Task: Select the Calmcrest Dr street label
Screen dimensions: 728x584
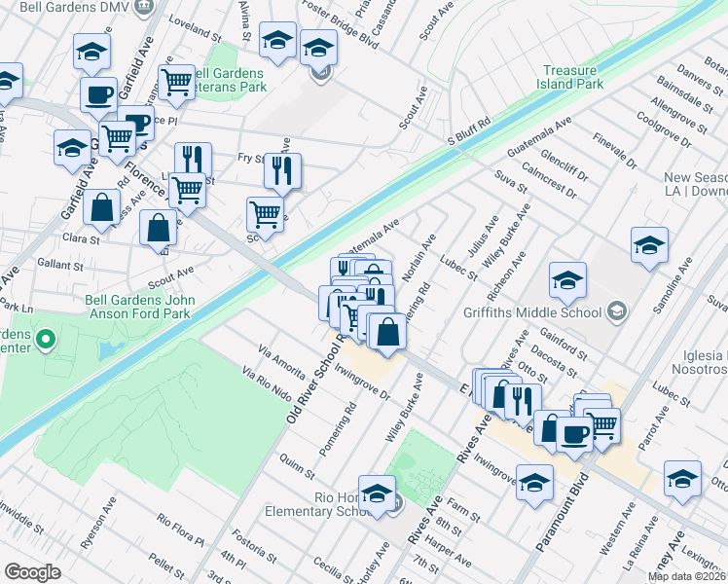Action: tap(549, 181)
